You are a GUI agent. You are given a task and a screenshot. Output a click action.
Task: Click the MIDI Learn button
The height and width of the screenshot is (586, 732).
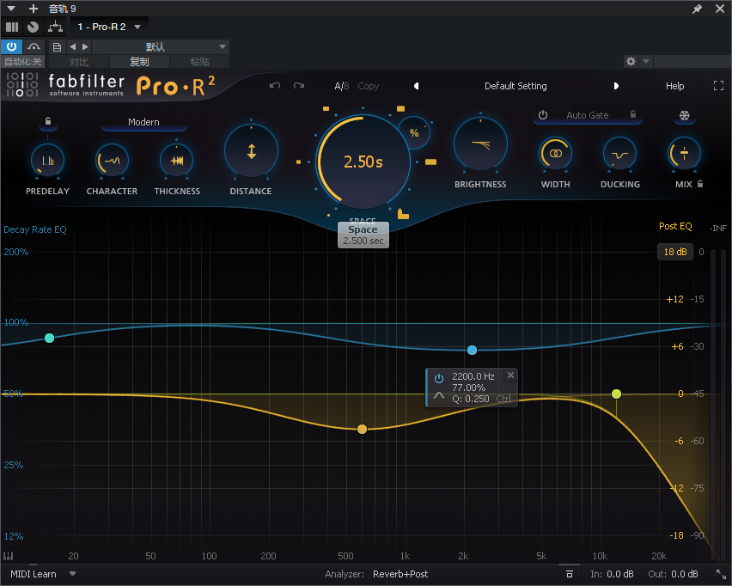click(x=34, y=574)
